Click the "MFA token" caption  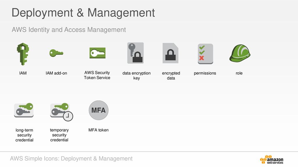98,130
